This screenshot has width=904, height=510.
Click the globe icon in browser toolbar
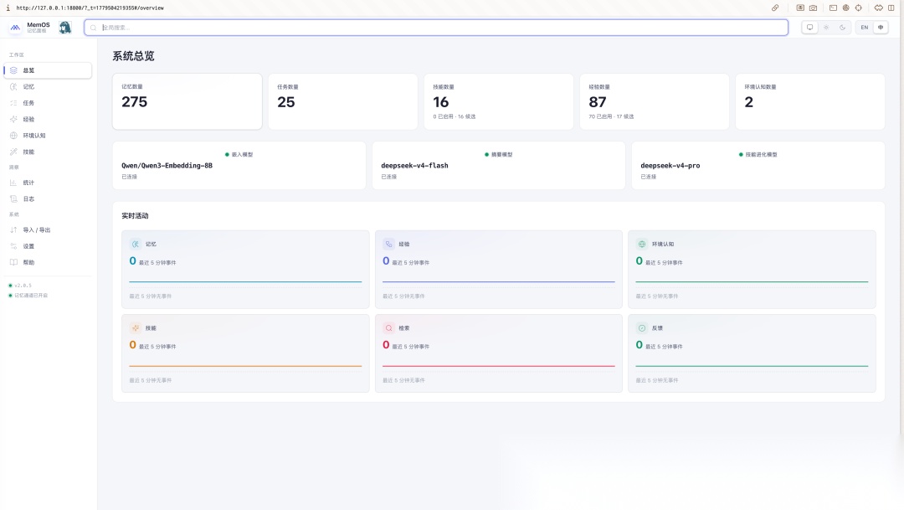pyautogui.click(x=845, y=8)
